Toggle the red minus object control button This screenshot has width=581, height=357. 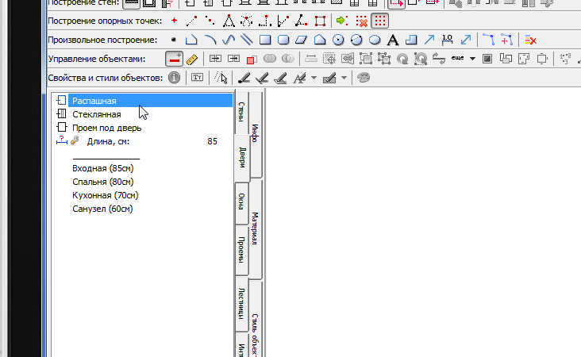click(174, 59)
